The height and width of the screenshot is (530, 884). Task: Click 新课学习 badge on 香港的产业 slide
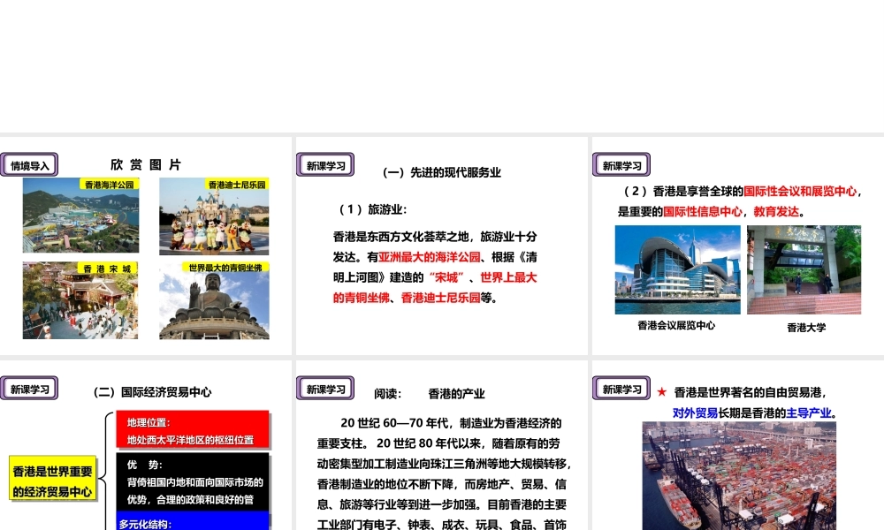click(325, 389)
